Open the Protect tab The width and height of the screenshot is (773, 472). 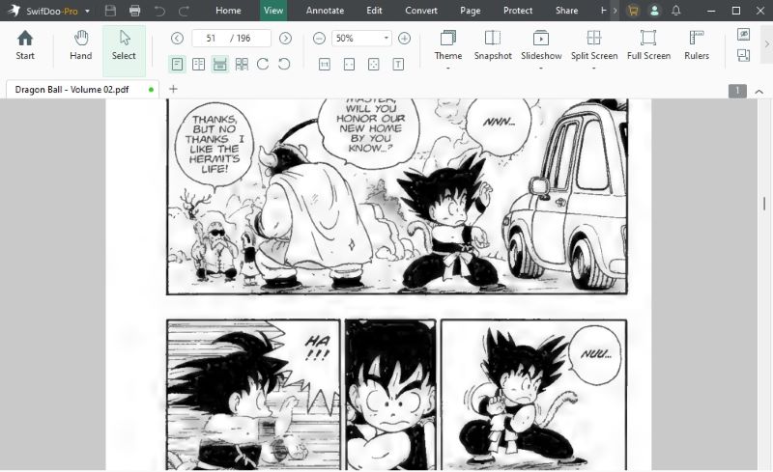point(518,11)
